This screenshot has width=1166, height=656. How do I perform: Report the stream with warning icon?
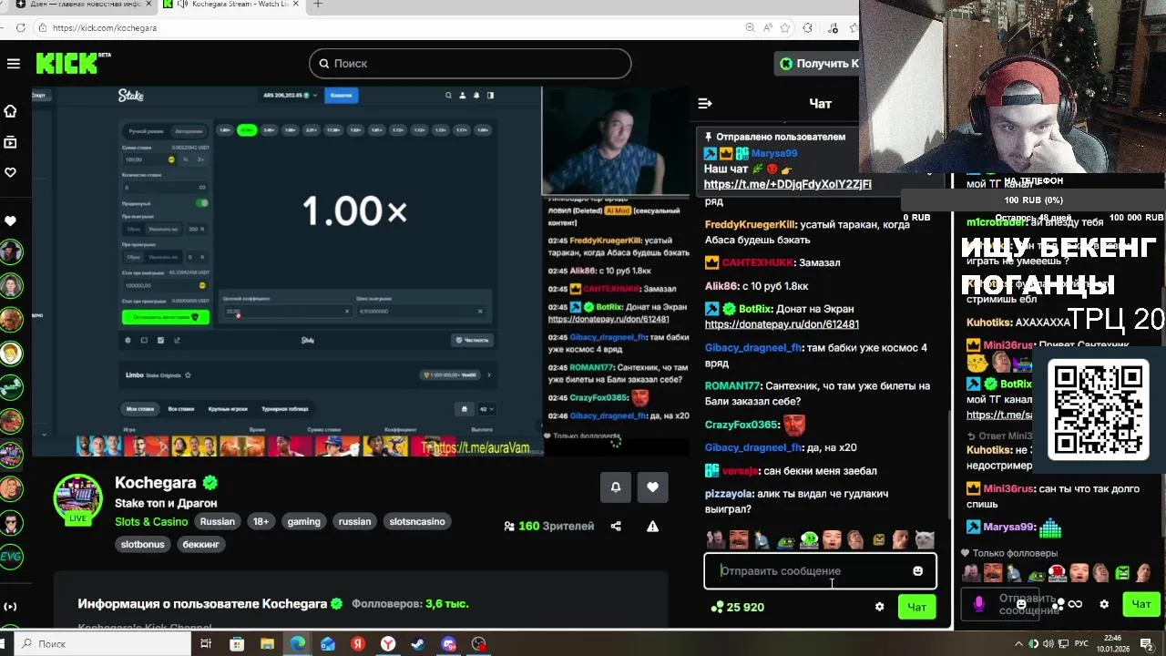[652, 526]
